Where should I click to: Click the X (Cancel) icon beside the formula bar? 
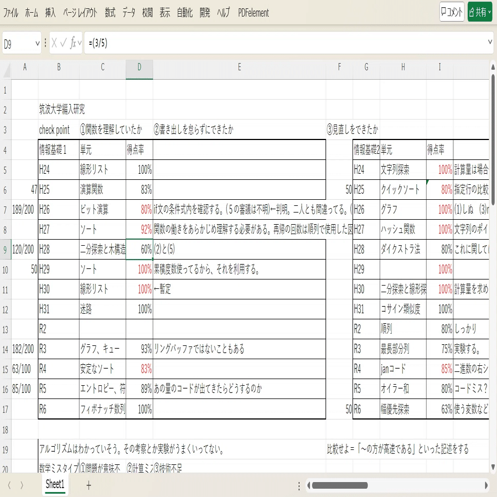(x=53, y=42)
